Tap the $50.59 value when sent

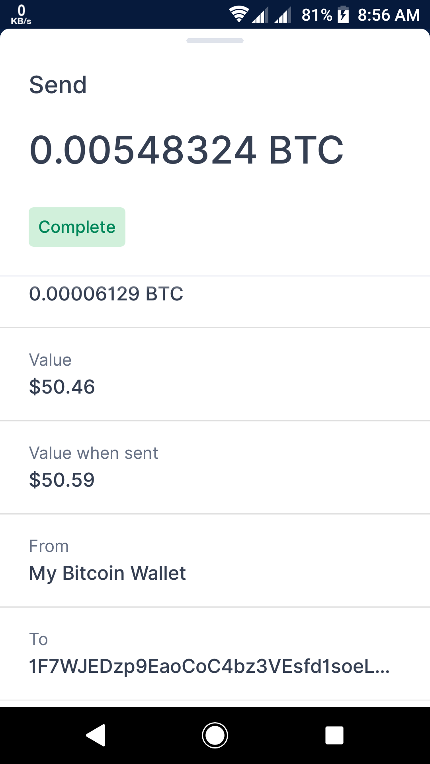(x=62, y=480)
